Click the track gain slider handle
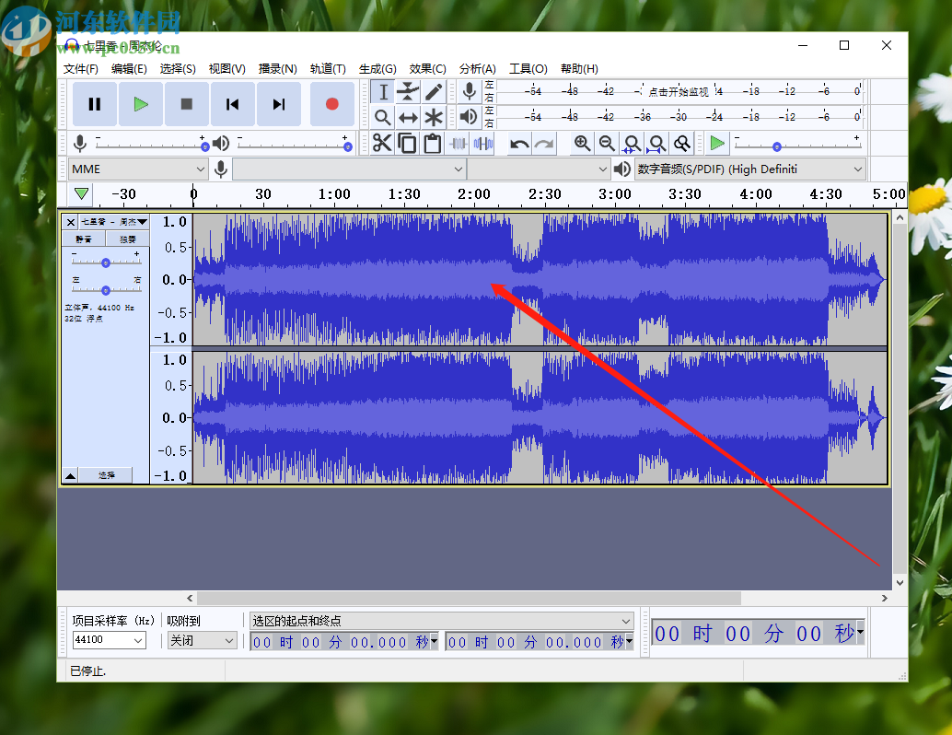The height and width of the screenshot is (735, 952). coord(106,262)
